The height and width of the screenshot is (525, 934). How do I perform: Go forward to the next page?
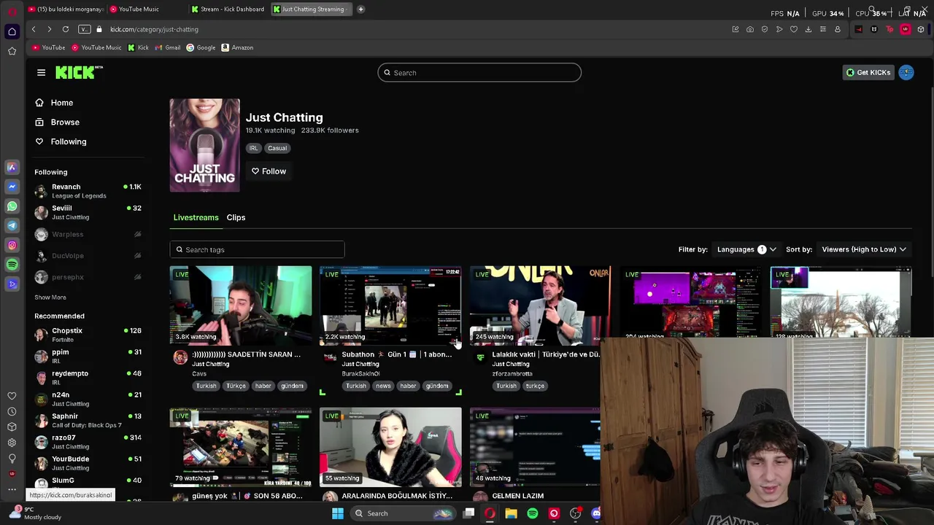point(49,29)
